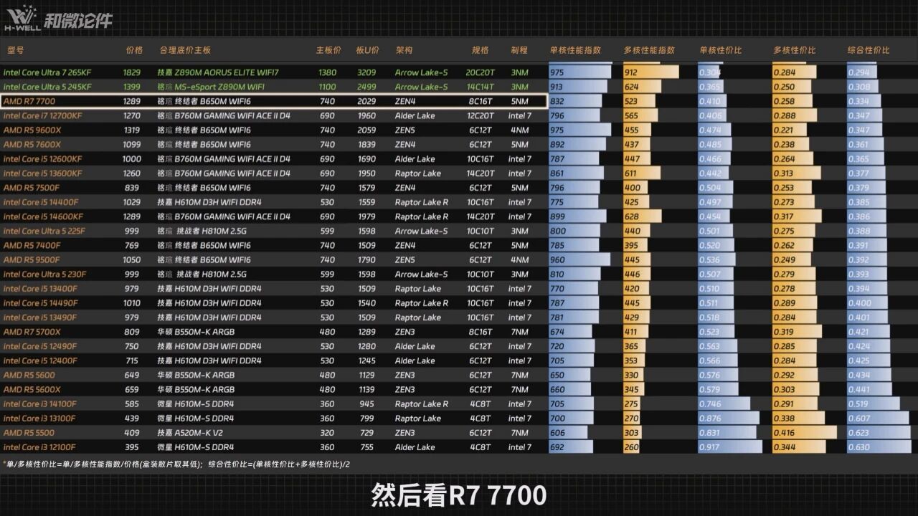918x516 pixels.
Task: Select the "2029" board-plus-CPU price cell
Action: 366,101
